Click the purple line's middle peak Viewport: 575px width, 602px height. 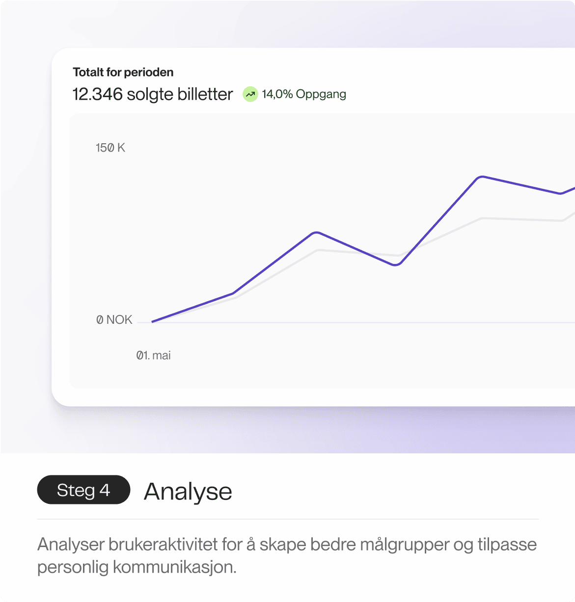[x=317, y=233]
